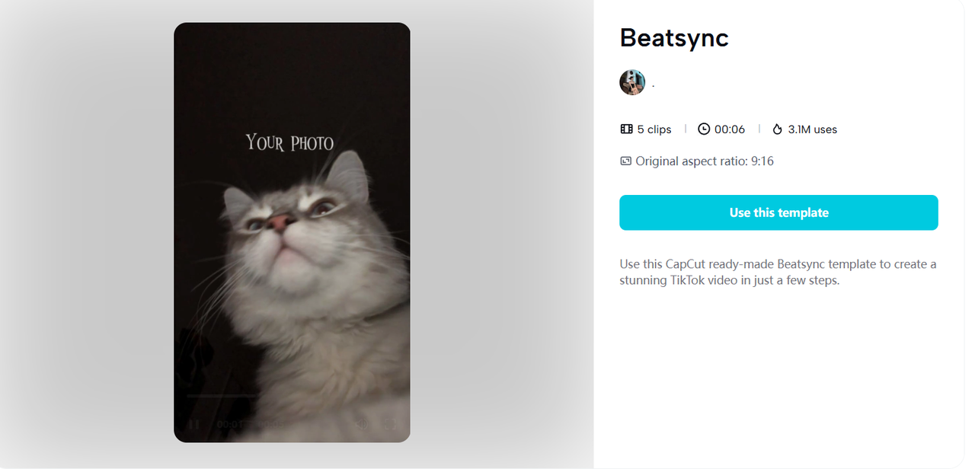Viewport: 975px width, 469px height.
Task: Click the clock duration icon
Action: tap(704, 129)
